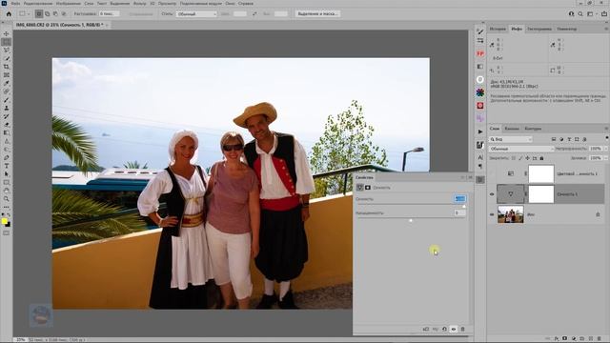The height and width of the screenshot is (343, 610).
Task: Open marquee tool preset picker arrow
Action: point(28,14)
